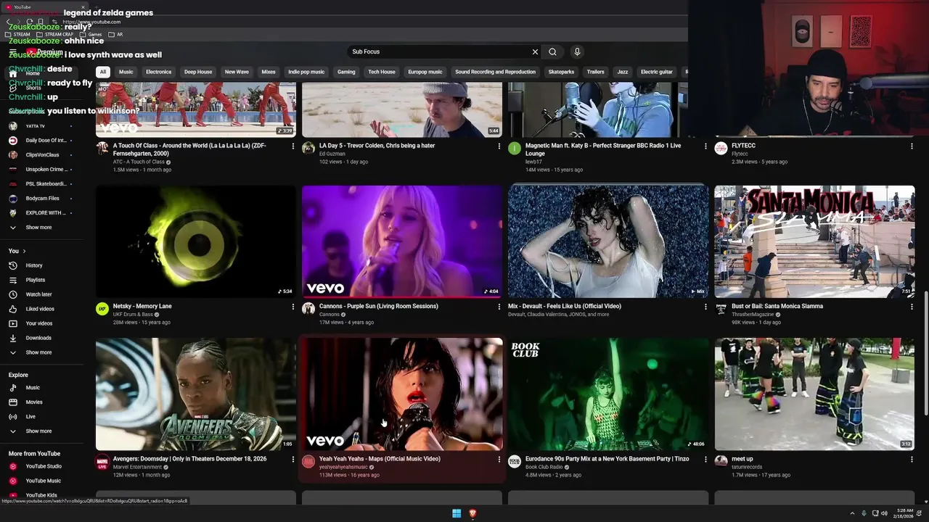
Task: Open the three-dot menu for the Yeah Yeah Yeahs Maps video
Action: (x=499, y=460)
